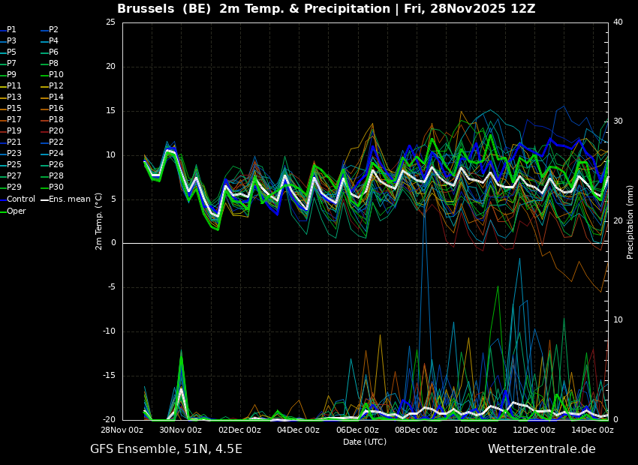The image size is (638, 465).
Task: Click the P1 legend entry
Action: coord(8,30)
